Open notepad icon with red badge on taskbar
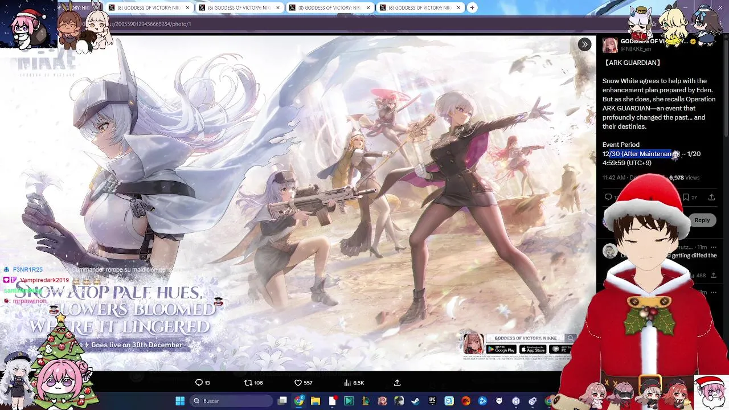Viewport: 729px width, 410px height. pyautogui.click(x=332, y=401)
